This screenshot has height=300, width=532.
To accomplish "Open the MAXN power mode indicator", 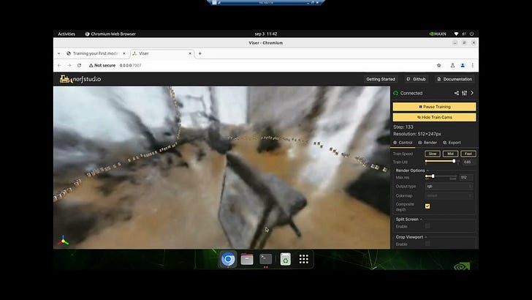I will point(438,34).
